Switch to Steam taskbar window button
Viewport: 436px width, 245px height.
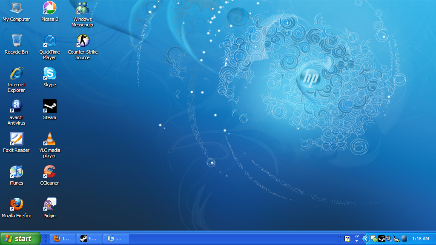89,239
